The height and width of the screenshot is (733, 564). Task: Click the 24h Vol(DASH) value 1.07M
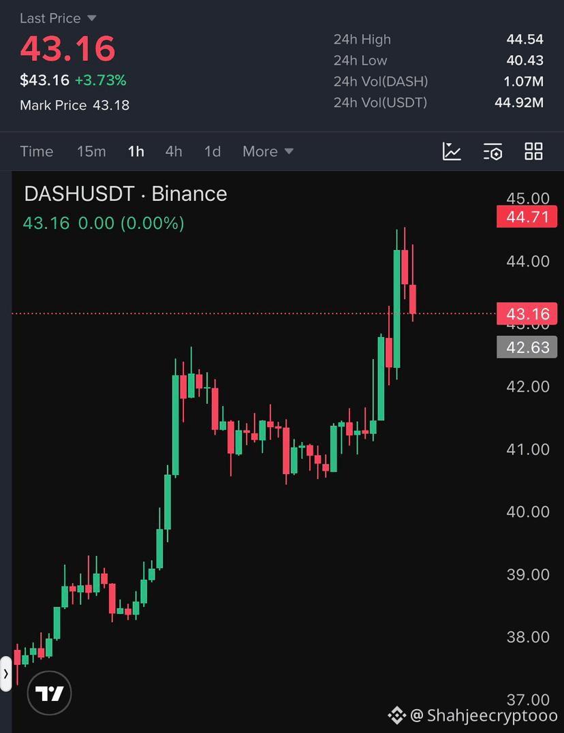click(523, 81)
